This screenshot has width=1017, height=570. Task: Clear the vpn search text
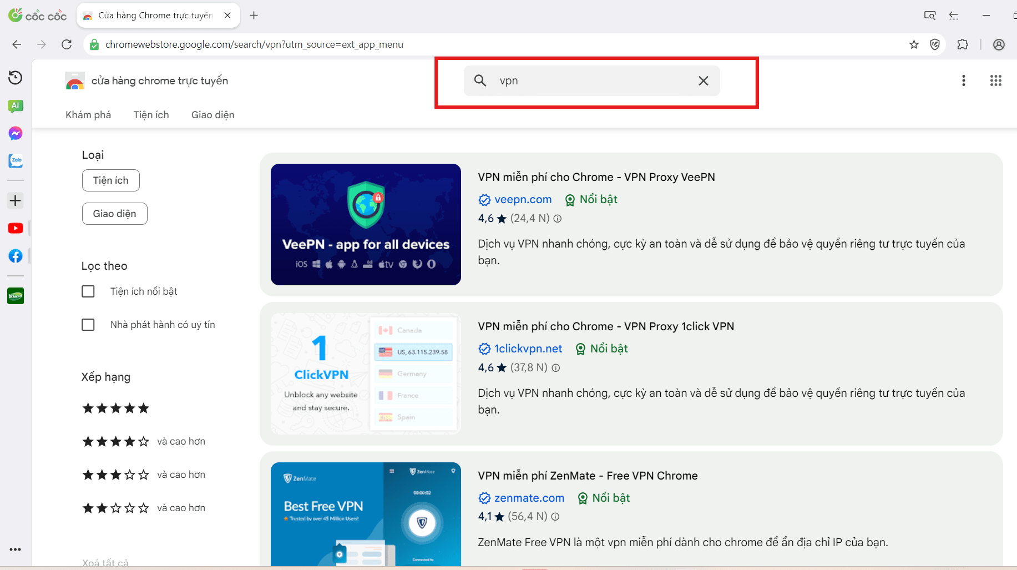point(704,80)
